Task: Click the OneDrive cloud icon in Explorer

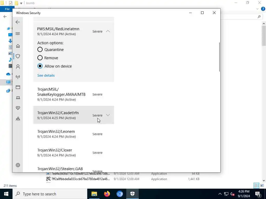Action: (8, 74)
